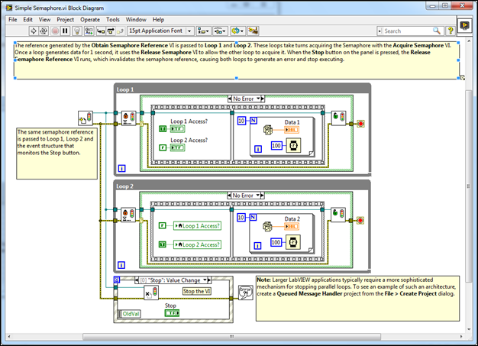Toggle the True constant in Loop 1
This screenshot has height=346, width=478.
tap(162, 130)
